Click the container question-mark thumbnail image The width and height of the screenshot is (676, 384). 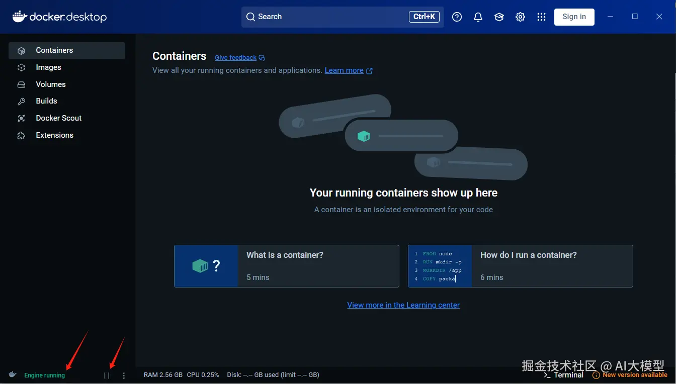206,266
